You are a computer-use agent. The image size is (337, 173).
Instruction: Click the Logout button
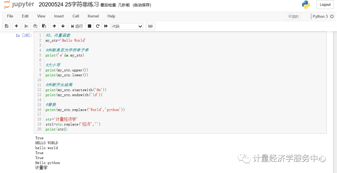[325, 5]
